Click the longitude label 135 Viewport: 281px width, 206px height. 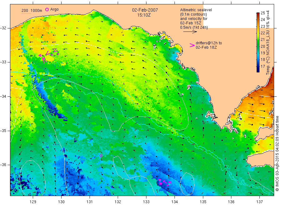coord(203,202)
